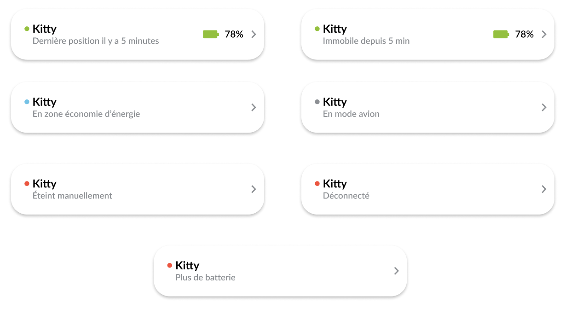Expand chevron on 'Dernière position' card

pos(254,34)
